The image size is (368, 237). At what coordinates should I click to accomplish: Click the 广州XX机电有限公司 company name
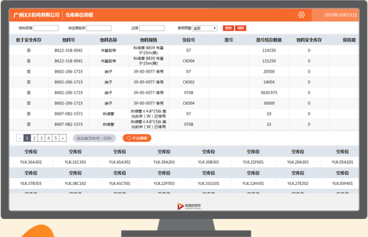36,15
